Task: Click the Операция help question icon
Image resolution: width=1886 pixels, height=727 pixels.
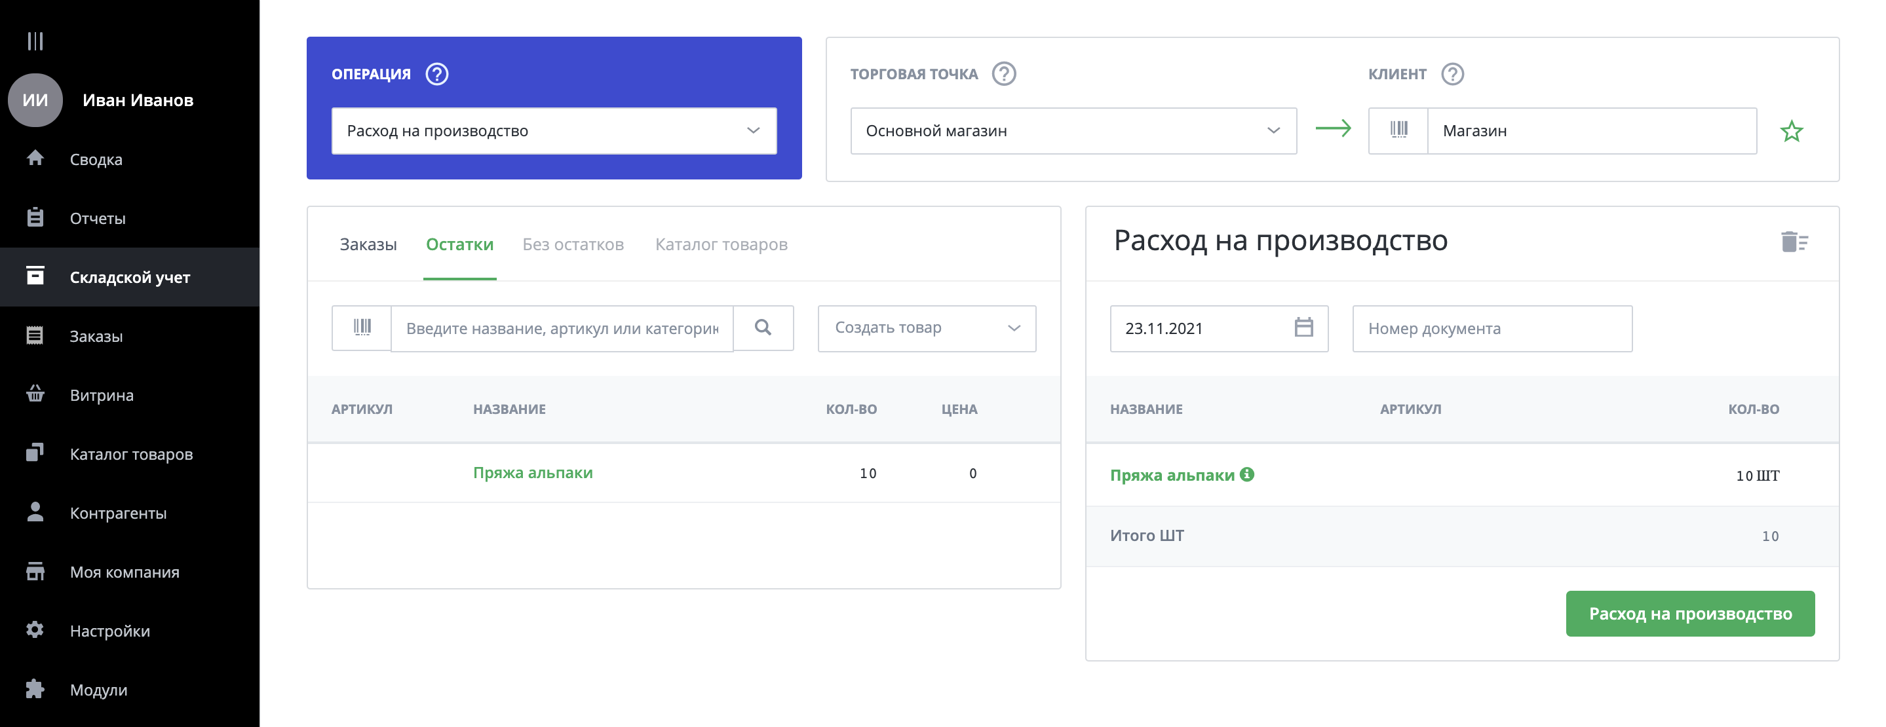Action: (x=437, y=74)
